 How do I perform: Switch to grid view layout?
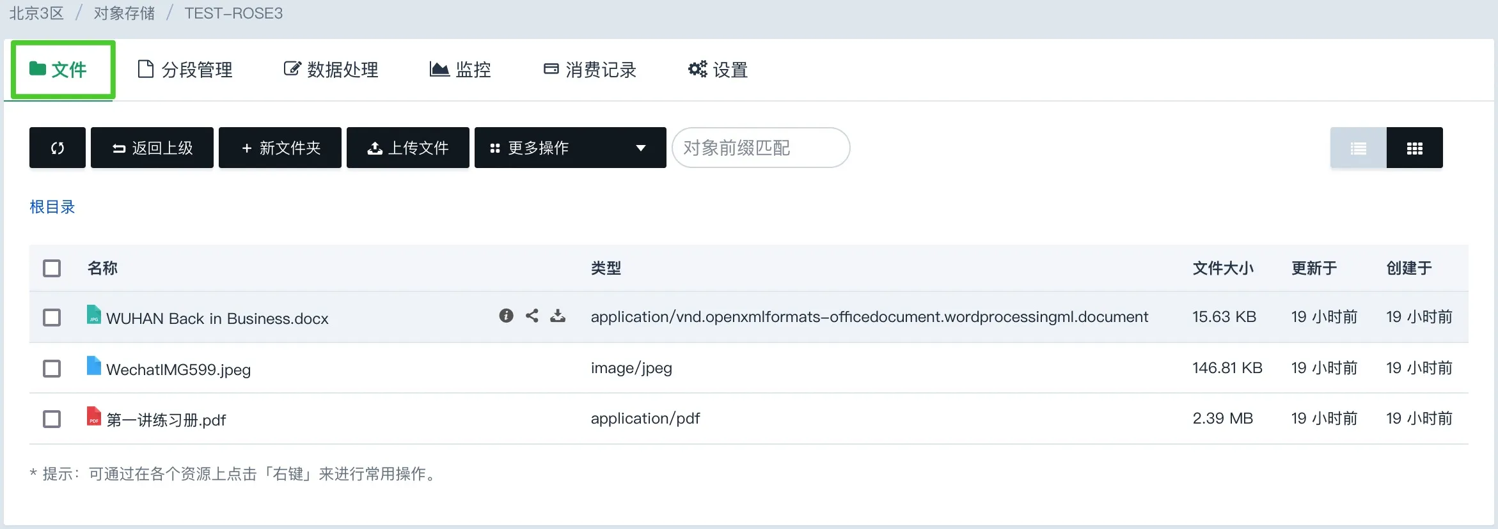[x=1414, y=148]
